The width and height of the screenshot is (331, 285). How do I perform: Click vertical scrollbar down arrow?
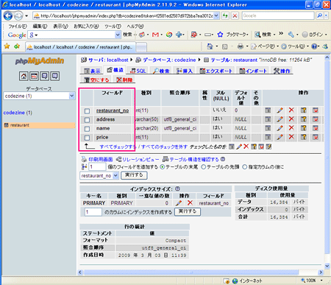327,266
